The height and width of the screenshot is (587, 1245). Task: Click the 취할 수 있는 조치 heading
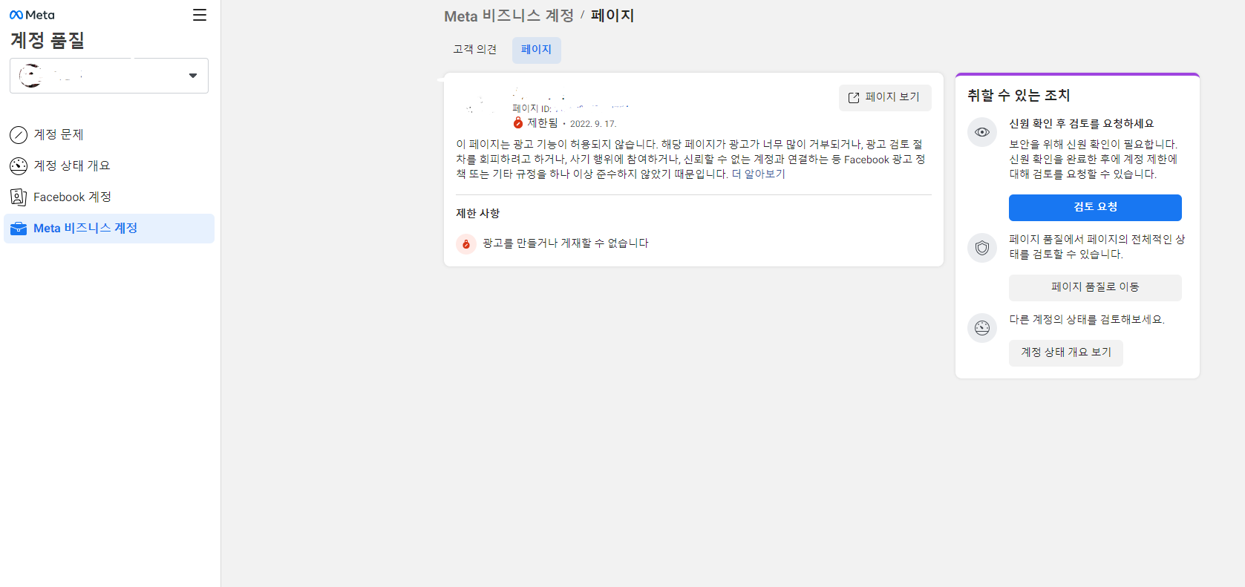click(x=1019, y=96)
